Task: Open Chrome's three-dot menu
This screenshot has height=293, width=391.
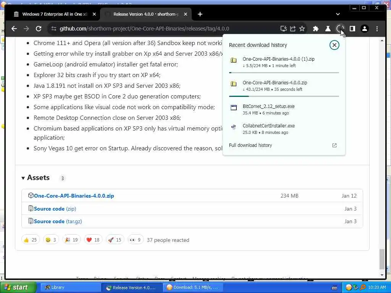Action: pyautogui.click(x=377, y=29)
